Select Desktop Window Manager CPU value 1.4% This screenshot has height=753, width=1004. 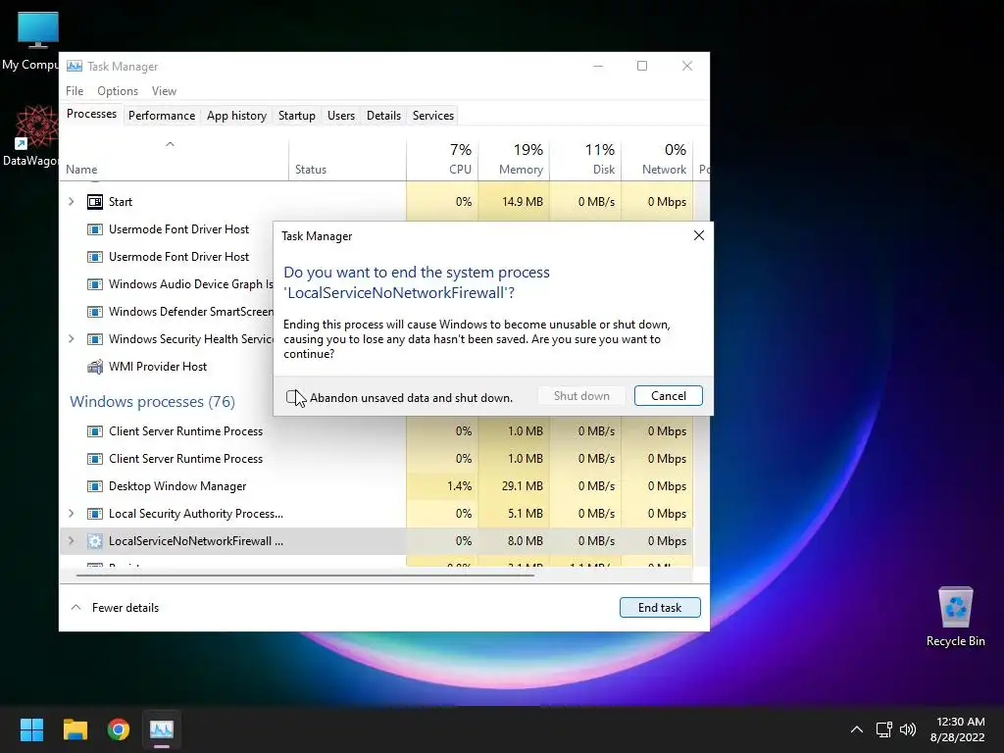tap(459, 486)
